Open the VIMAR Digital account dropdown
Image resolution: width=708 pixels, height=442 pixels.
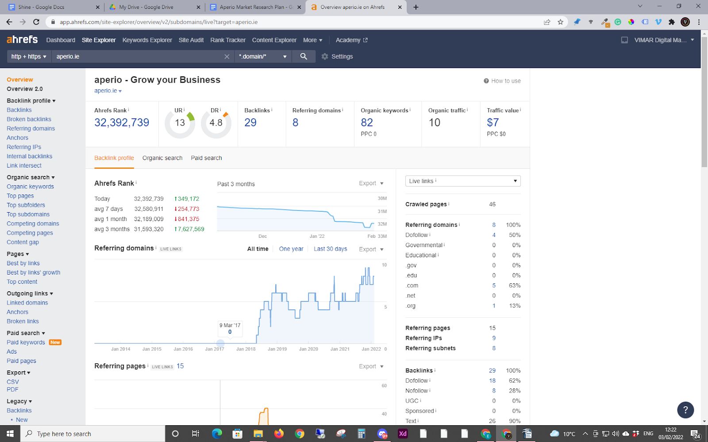(x=664, y=40)
